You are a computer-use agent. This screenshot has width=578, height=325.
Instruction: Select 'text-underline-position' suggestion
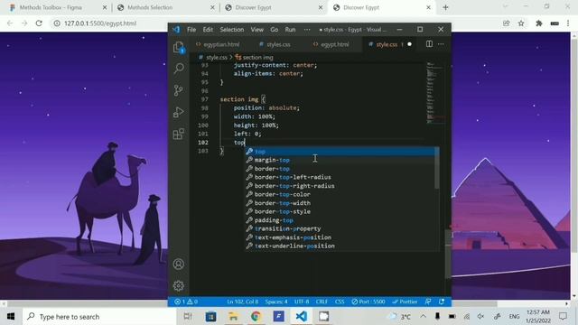pyautogui.click(x=340, y=246)
